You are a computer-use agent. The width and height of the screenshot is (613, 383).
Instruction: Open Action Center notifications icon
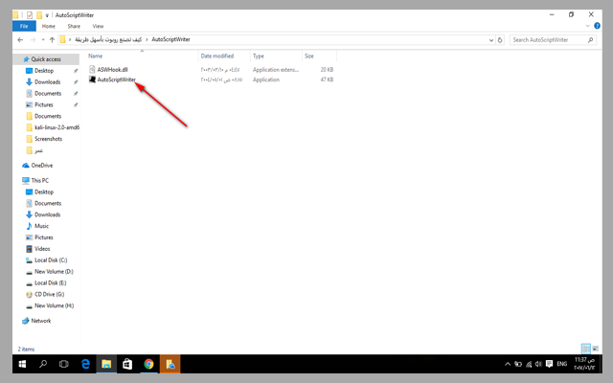tap(549, 364)
